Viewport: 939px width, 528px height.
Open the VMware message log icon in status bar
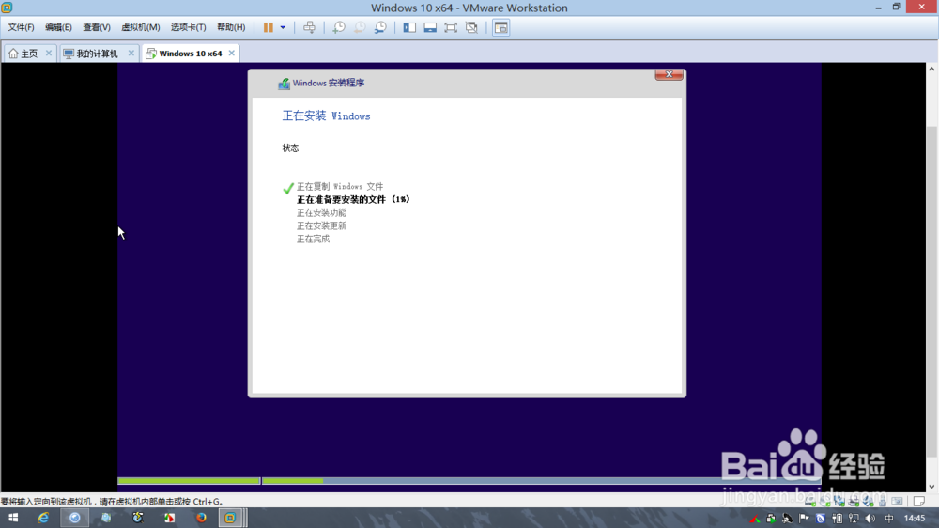(x=918, y=501)
